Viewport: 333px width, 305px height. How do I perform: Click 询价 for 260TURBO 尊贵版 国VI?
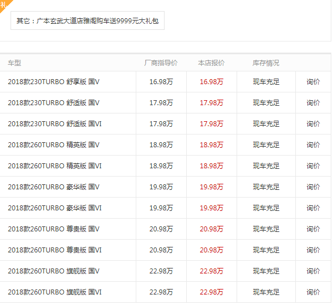click(313, 250)
